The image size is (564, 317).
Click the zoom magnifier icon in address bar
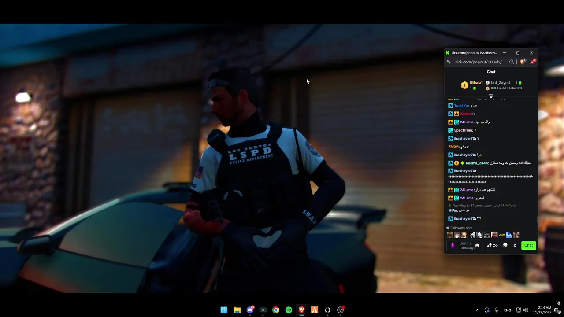512,62
